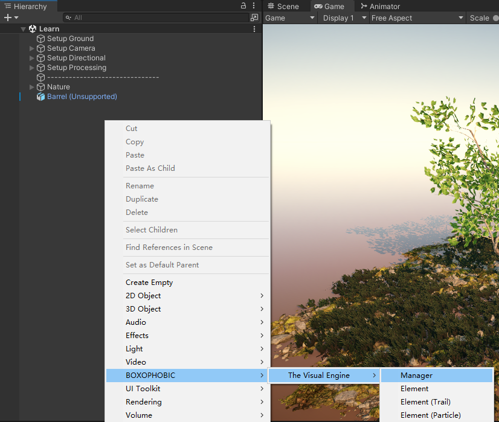Click the search magnifier icon in Hierarchy
Screen dimensions: 499x422
[x=68, y=18]
